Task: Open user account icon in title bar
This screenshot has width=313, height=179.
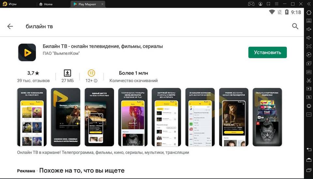Action: pos(260,4)
